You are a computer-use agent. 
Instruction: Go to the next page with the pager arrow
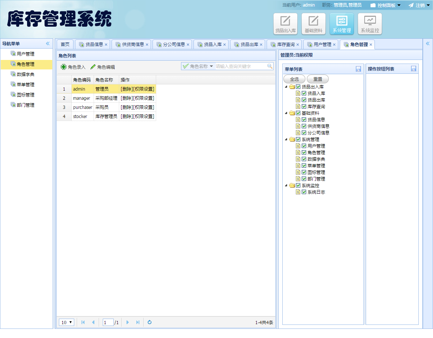[x=128, y=322]
